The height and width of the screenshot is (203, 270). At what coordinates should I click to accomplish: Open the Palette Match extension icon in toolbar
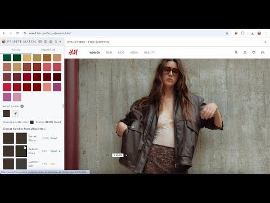click(x=236, y=33)
